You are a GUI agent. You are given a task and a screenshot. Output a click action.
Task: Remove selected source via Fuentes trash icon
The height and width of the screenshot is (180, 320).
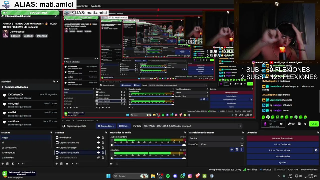(x=61, y=164)
